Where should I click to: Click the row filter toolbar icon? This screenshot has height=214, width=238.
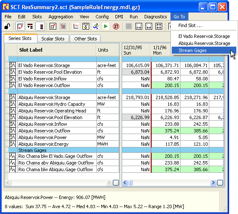(30, 27)
